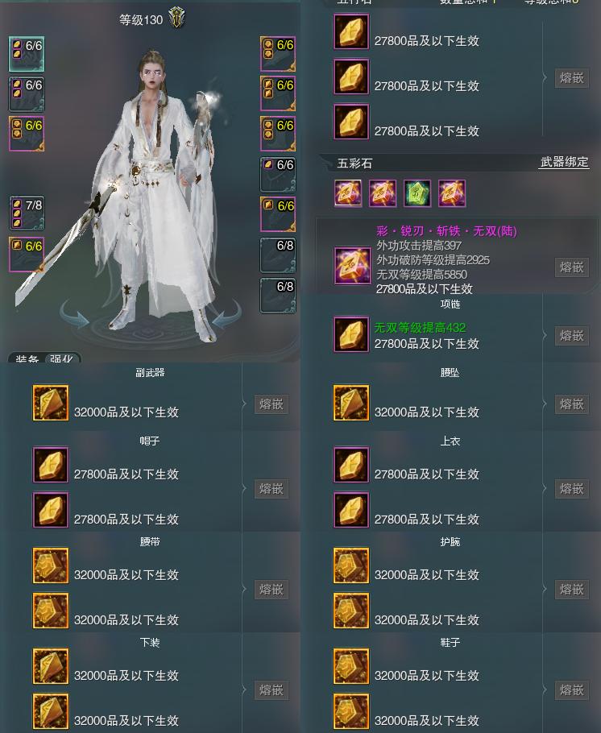Click the 腰坠 gold gem icon
The width and height of the screenshot is (601, 733).
pyautogui.click(x=351, y=403)
